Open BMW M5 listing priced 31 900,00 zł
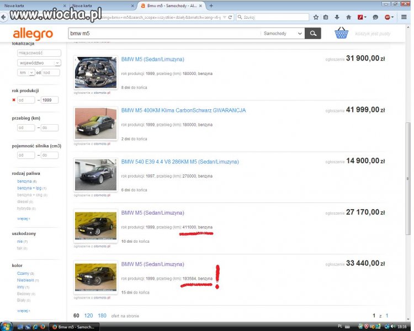The height and width of the screenshot is (331, 414). click(152, 60)
